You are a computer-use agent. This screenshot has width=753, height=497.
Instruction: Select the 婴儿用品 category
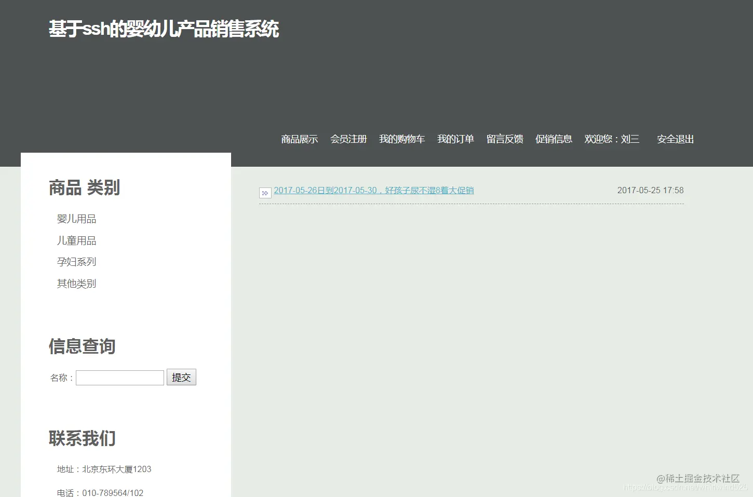(76, 219)
